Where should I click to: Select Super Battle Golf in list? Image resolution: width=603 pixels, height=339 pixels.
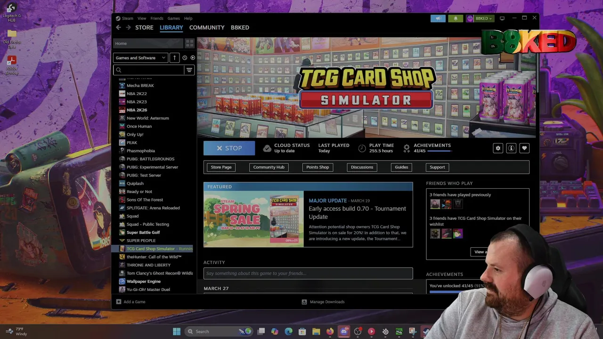pyautogui.click(x=143, y=232)
